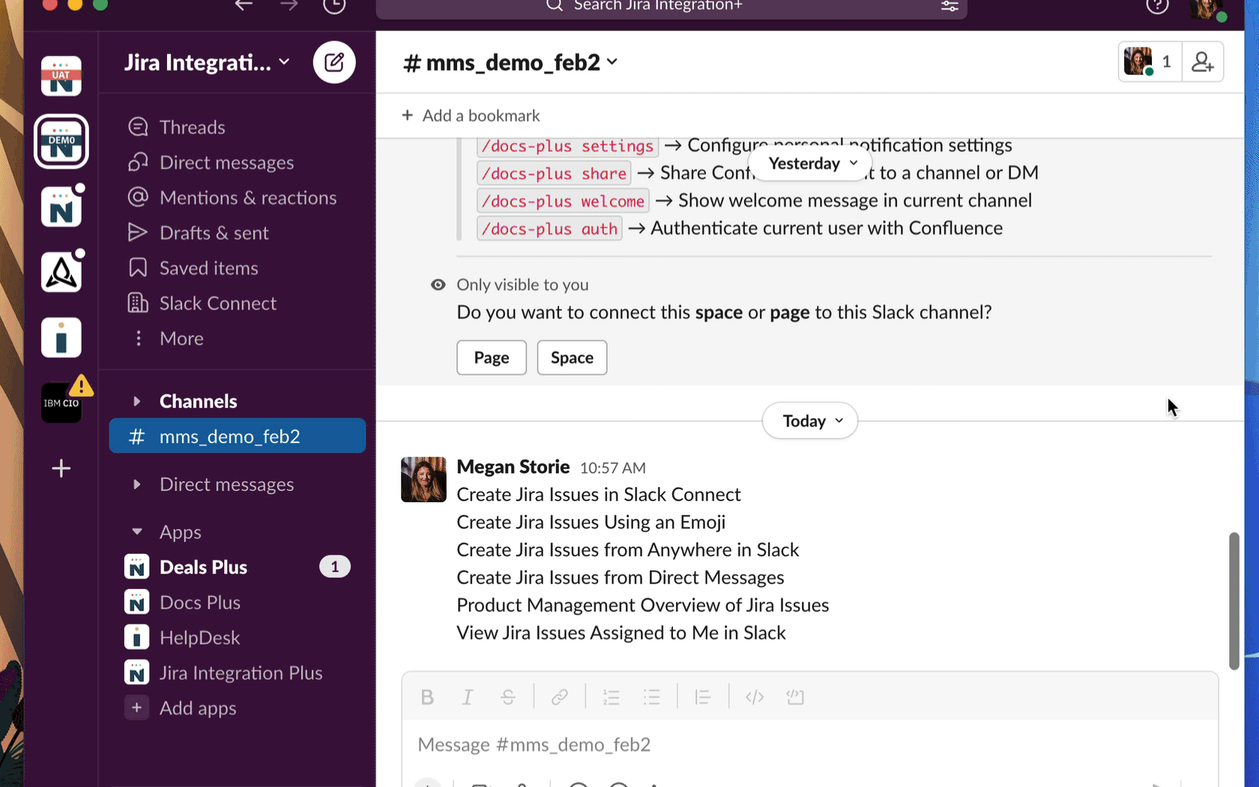The width and height of the screenshot is (1259, 787).
Task: Open the HelpDesk 'i' workspace icon
Action: click(x=61, y=337)
